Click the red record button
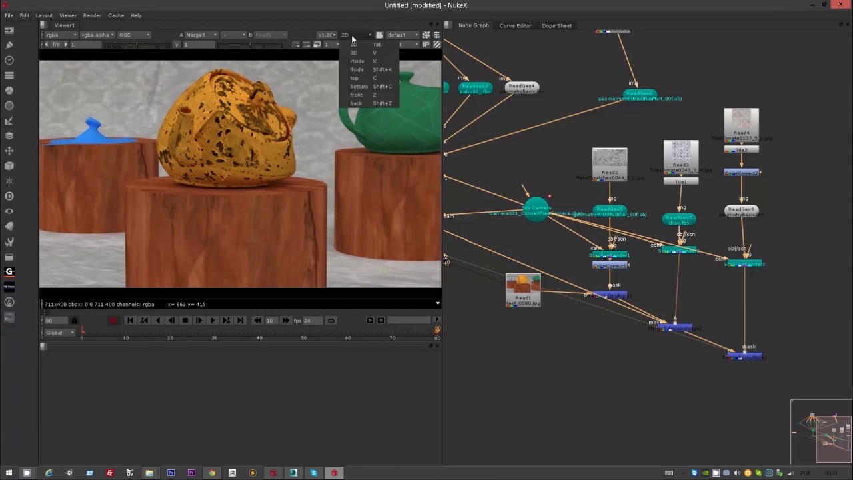The width and height of the screenshot is (853, 480). [x=114, y=321]
